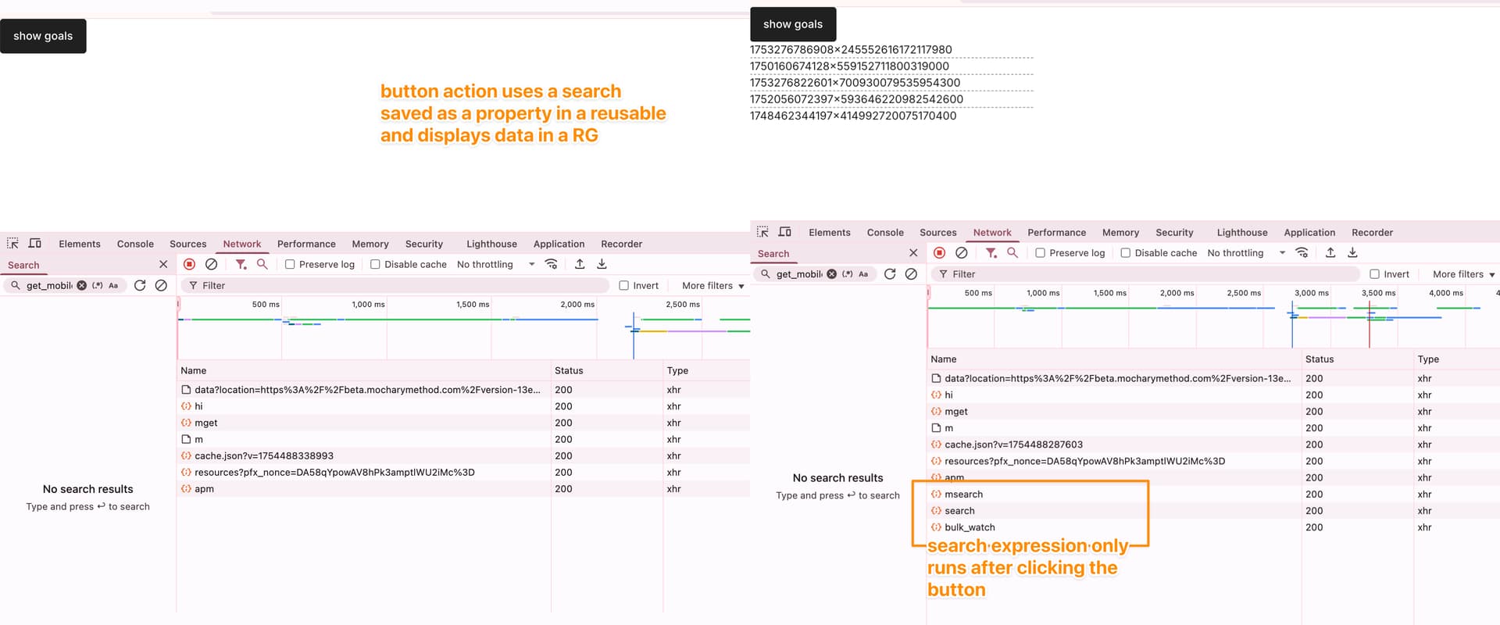Select Sources tab in right DevTools
Screen dimensions: 1500x625
tap(937, 232)
